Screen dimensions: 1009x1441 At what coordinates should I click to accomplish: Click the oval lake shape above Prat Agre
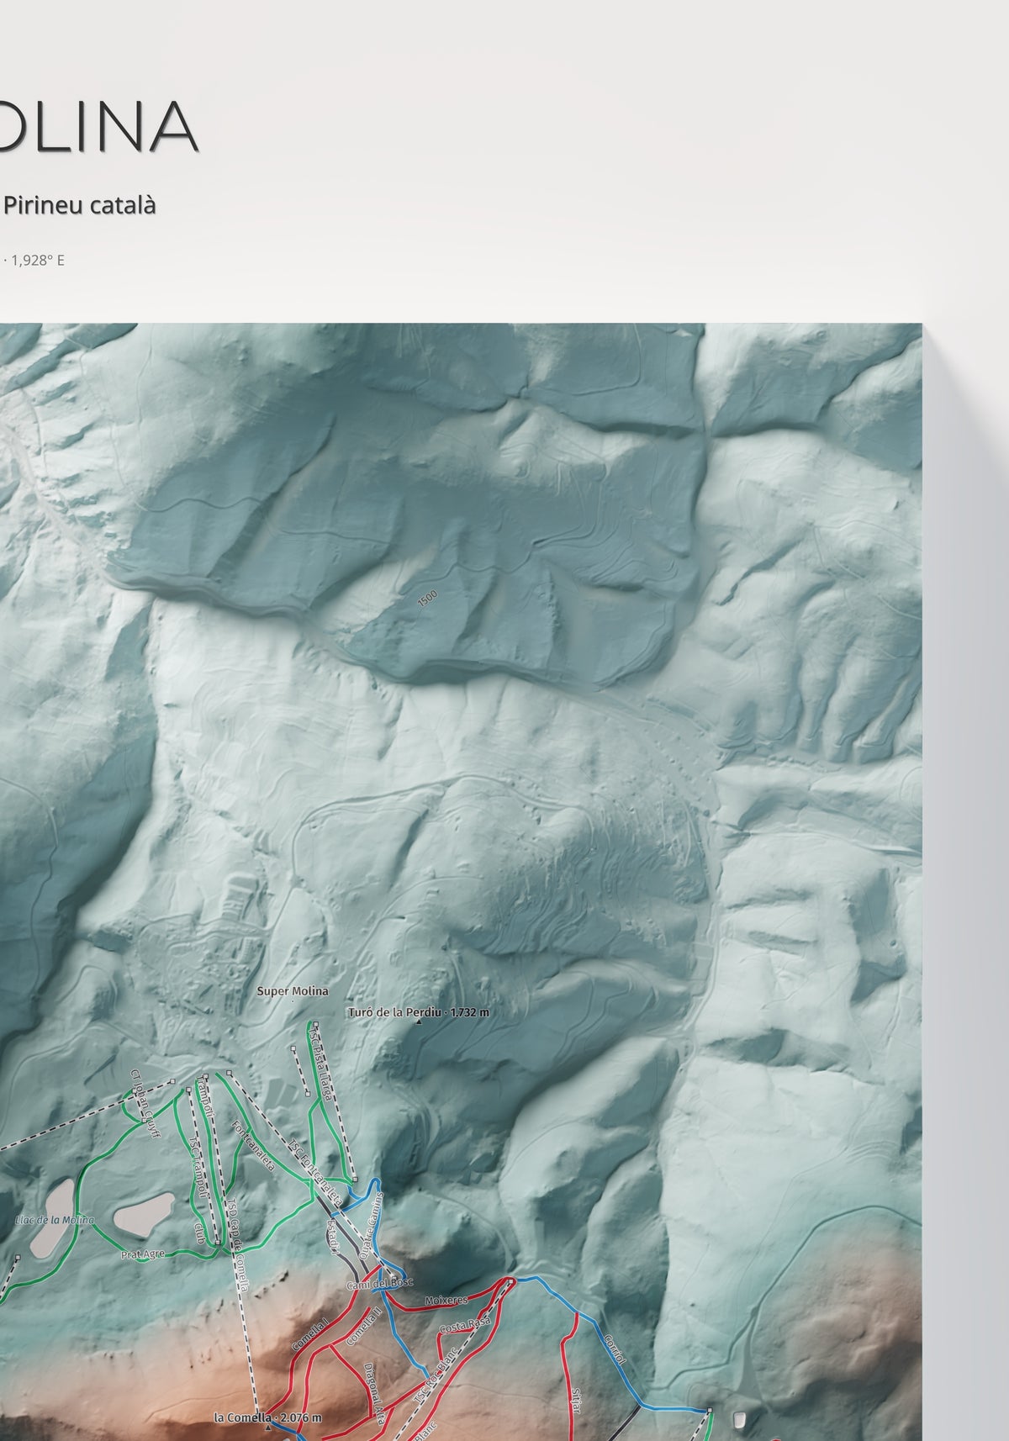click(x=143, y=1215)
